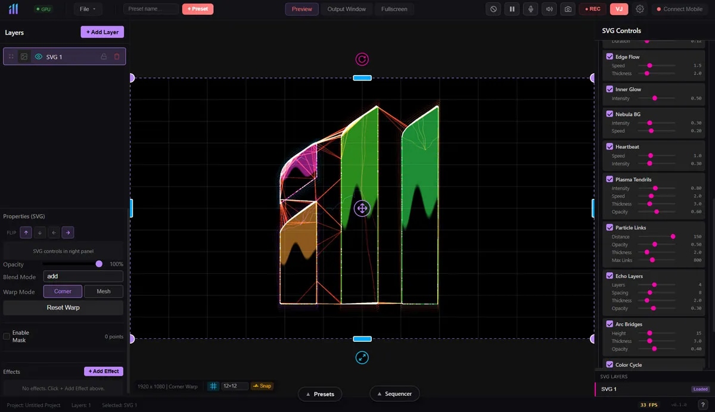Select Mesh warp mode
The height and width of the screenshot is (412, 715).
click(103, 291)
